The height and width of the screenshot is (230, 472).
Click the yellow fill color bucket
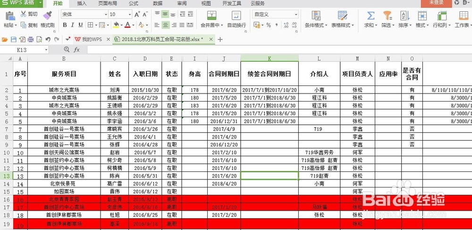(x=116, y=25)
